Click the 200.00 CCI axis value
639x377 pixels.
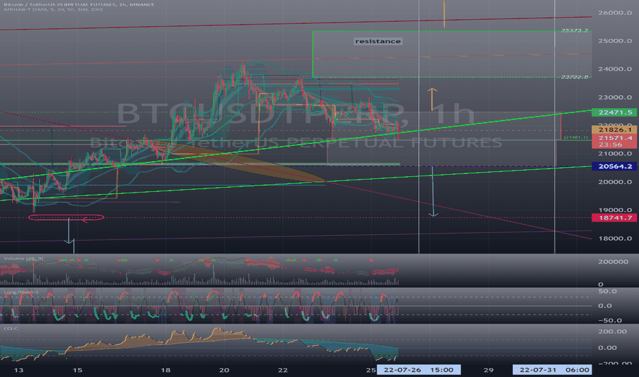[x=612, y=331]
